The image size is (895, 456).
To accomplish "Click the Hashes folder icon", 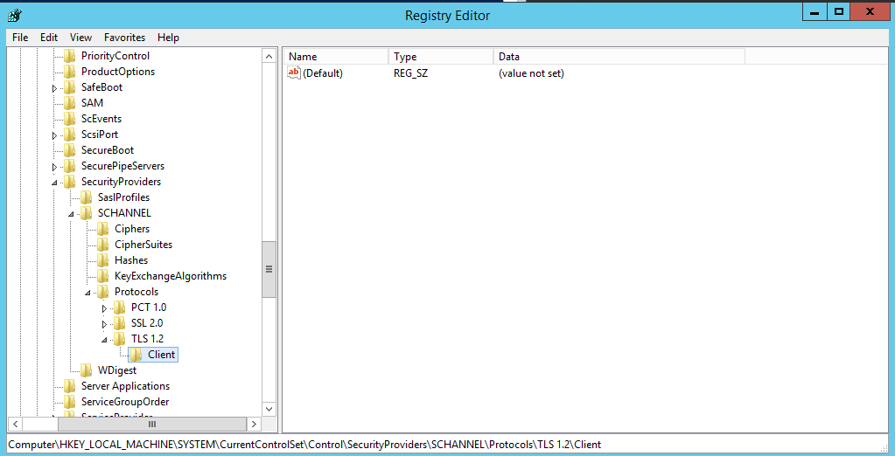I will click(x=103, y=260).
